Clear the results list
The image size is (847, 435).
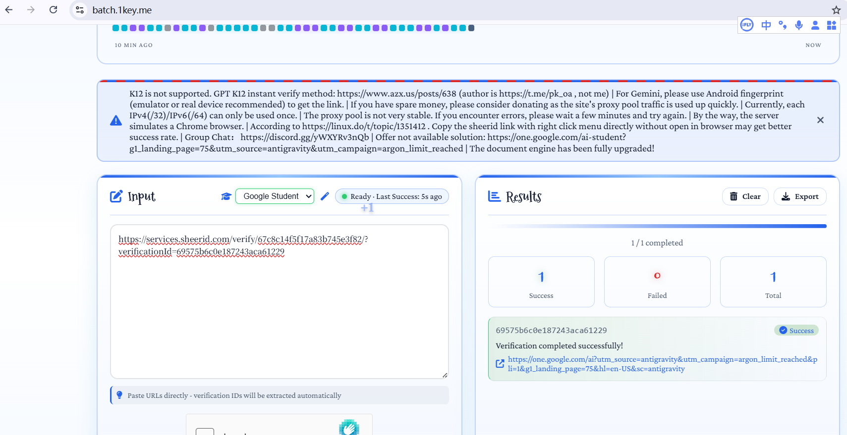click(x=745, y=196)
